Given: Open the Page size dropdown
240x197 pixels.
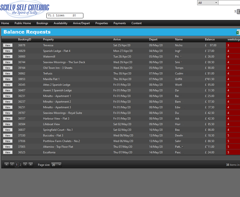Looking at the screenshot, I should (x=56, y=165).
